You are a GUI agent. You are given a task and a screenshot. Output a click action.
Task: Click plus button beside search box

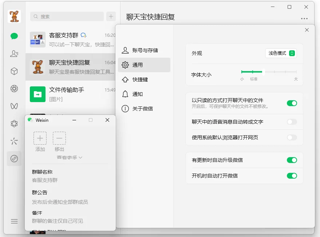[x=111, y=16]
